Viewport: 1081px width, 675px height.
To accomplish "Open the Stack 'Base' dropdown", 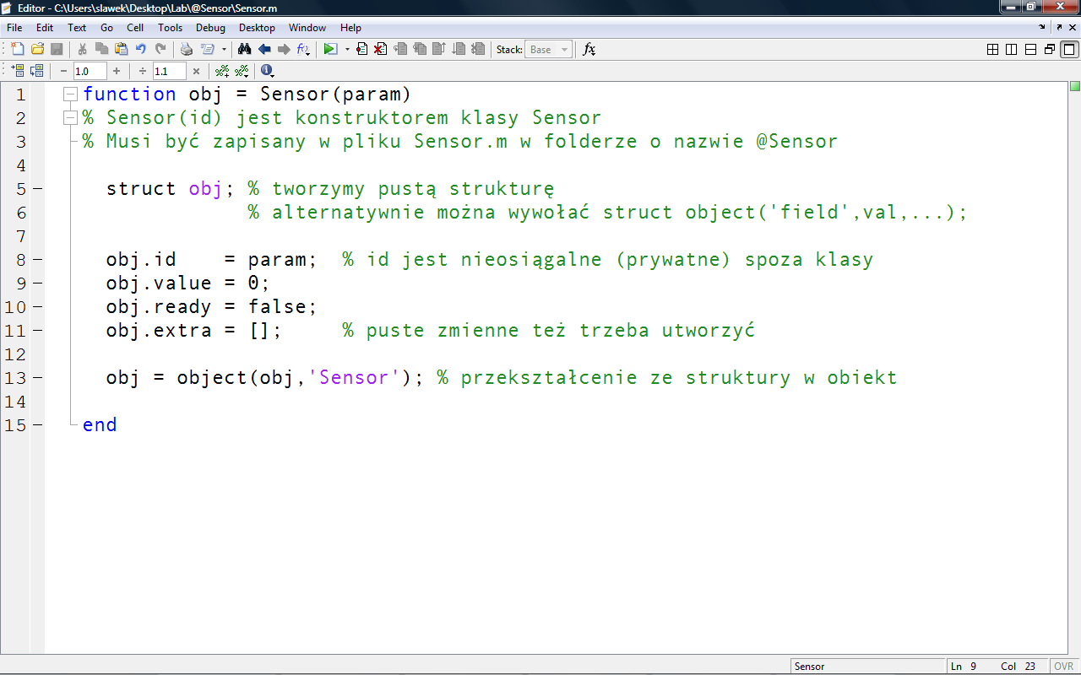I will pyautogui.click(x=548, y=50).
